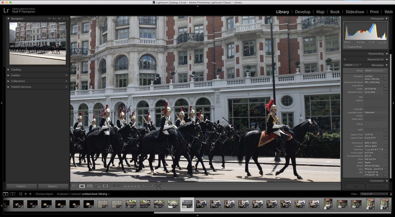
Task: Enable Original Photo checkbox
Action: (x=345, y=47)
